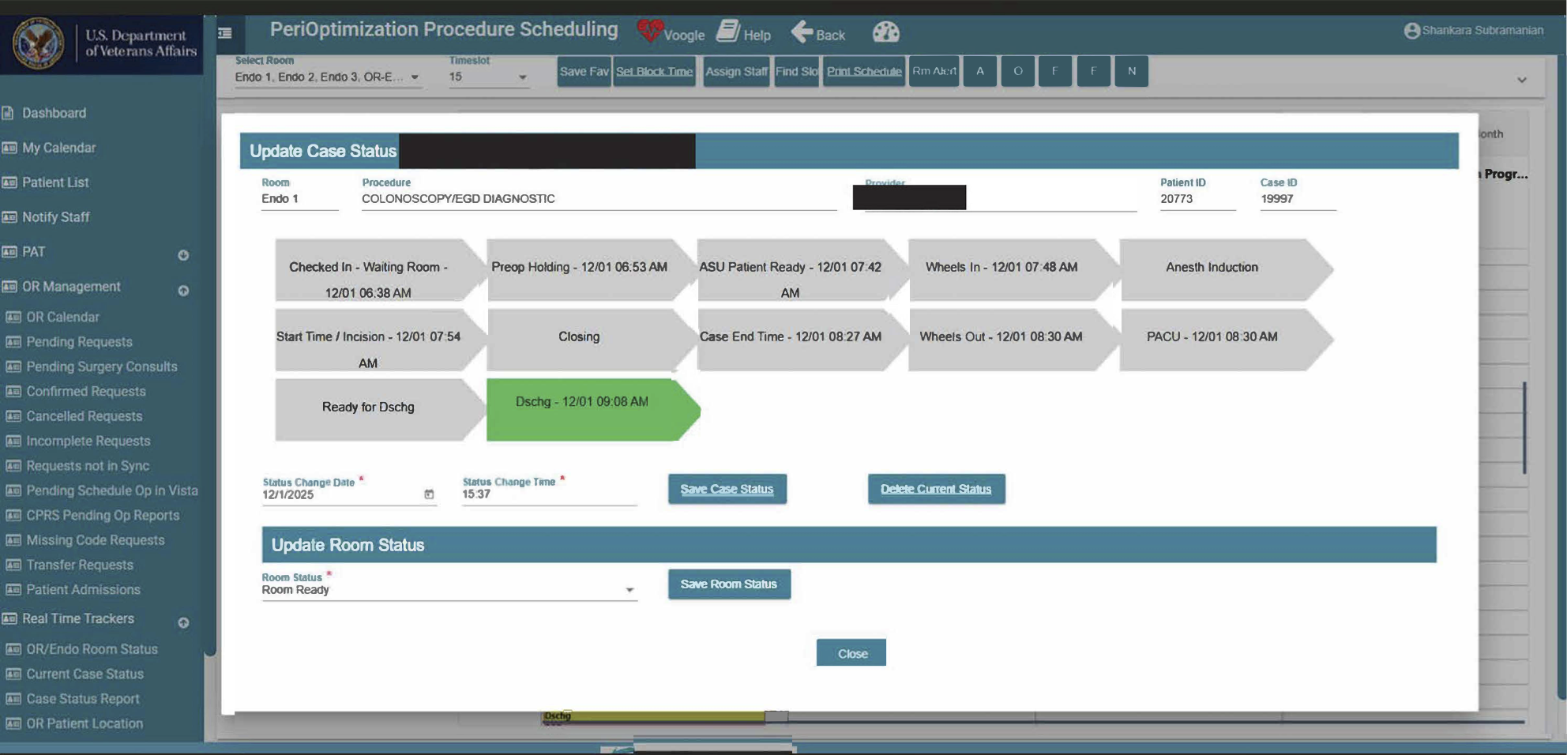This screenshot has width=1567, height=755.
Task: Click Cancelled Requests icon in sidebar
Action: tap(13, 416)
